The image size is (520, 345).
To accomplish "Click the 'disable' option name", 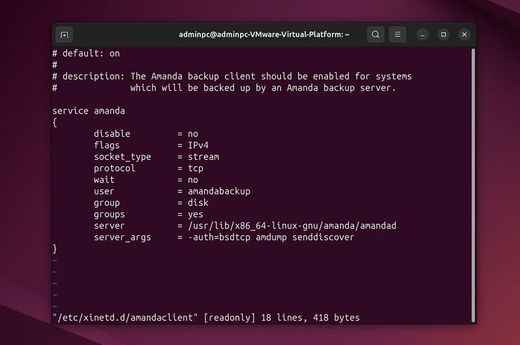I will point(112,134).
